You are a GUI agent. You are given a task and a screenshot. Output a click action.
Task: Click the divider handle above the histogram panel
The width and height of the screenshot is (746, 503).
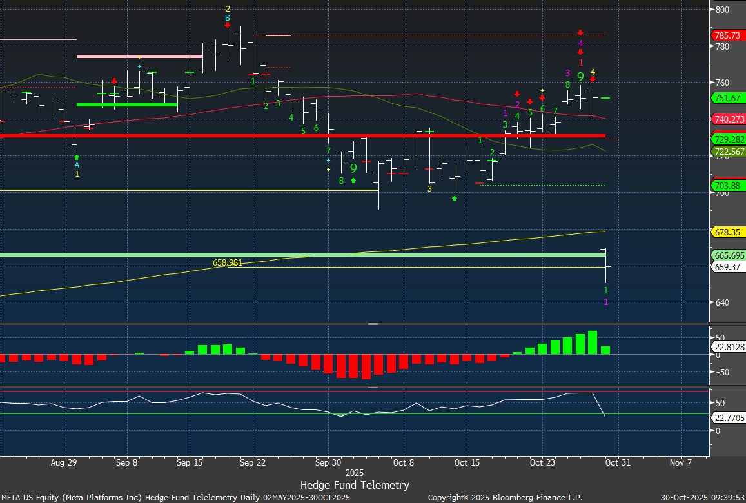pos(373,324)
